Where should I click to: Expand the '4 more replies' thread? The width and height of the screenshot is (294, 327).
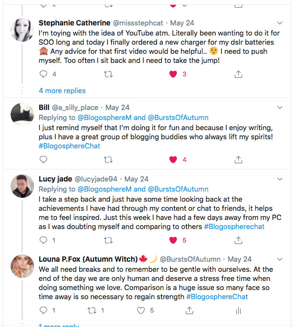pos(62,90)
